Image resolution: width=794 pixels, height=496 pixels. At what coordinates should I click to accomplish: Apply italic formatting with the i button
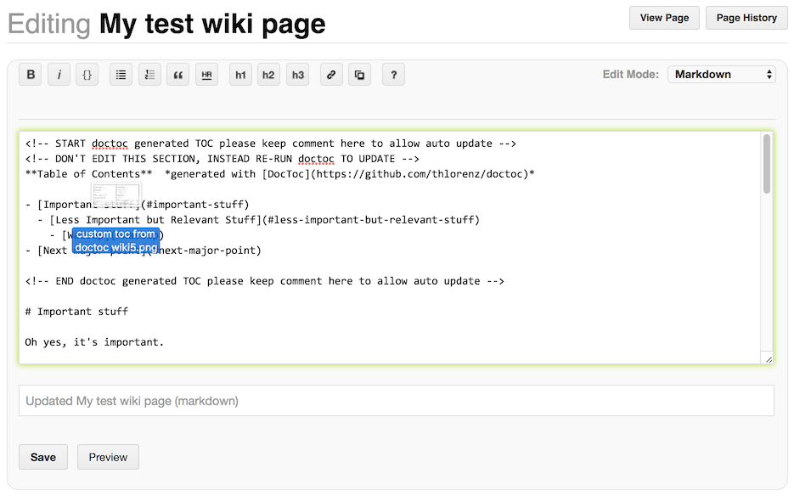(59, 75)
